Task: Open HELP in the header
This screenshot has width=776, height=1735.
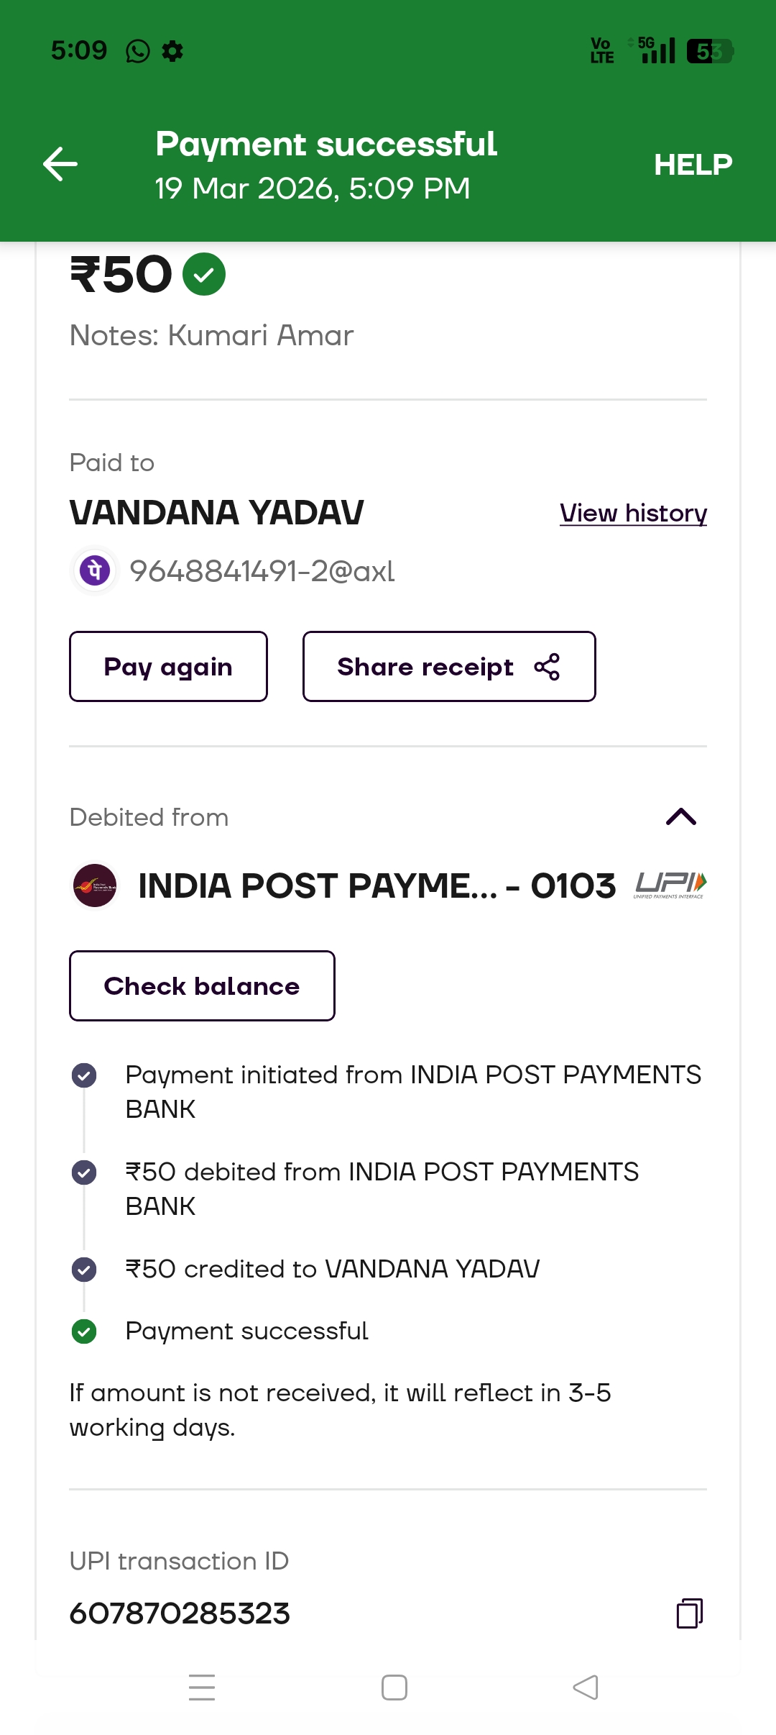Action: pos(693,165)
